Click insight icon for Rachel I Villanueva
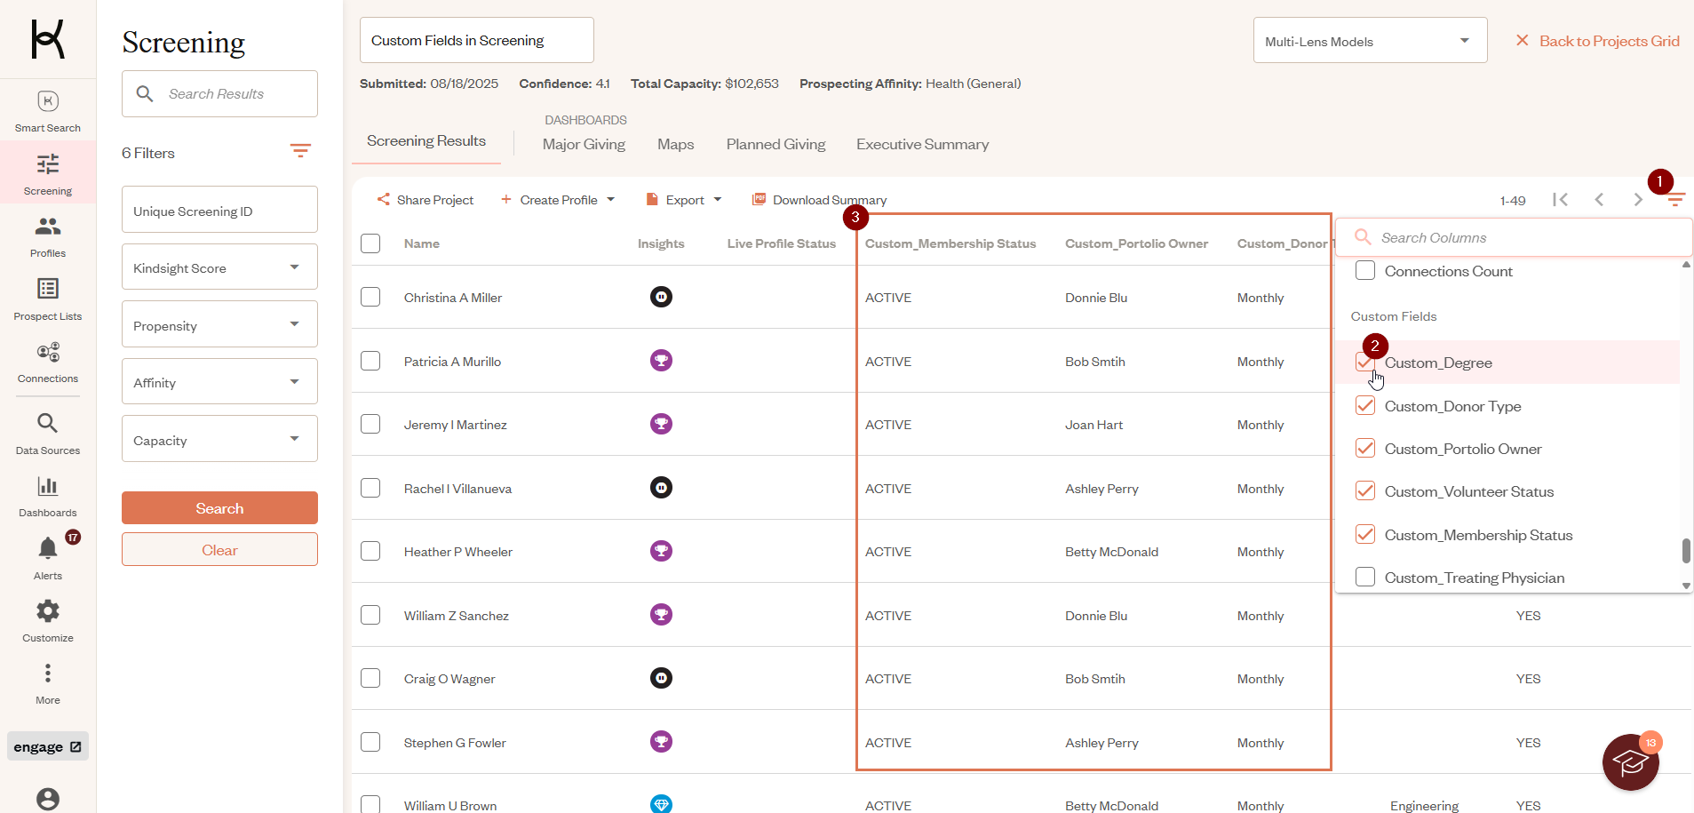The width and height of the screenshot is (1694, 813). (661, 488)
